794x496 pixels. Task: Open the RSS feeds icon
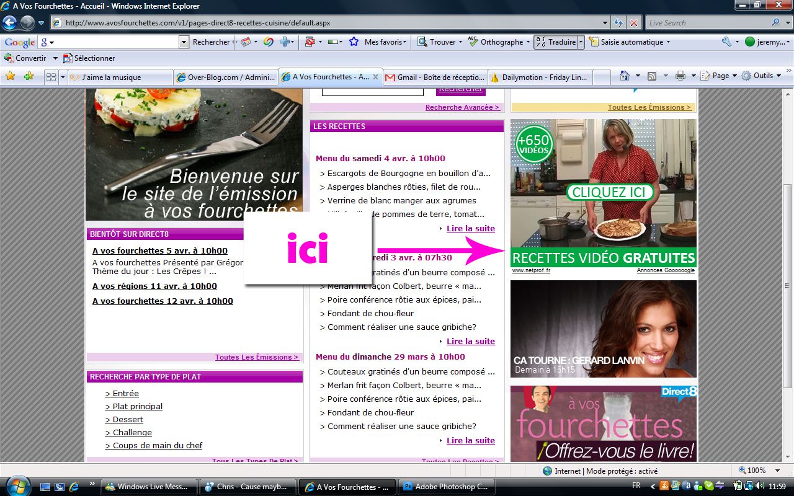[652, 76]
